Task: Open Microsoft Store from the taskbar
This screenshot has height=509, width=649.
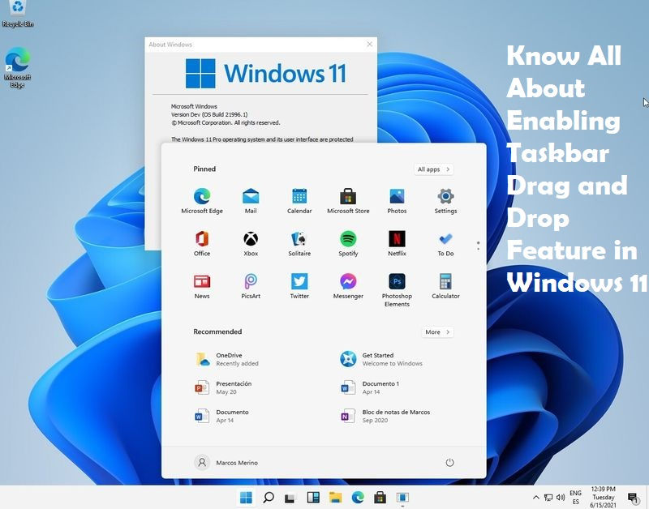Action: [380, 498]
